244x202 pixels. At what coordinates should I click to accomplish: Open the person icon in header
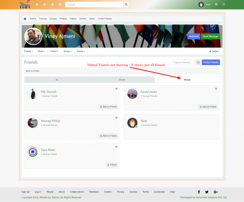point(52,4)
